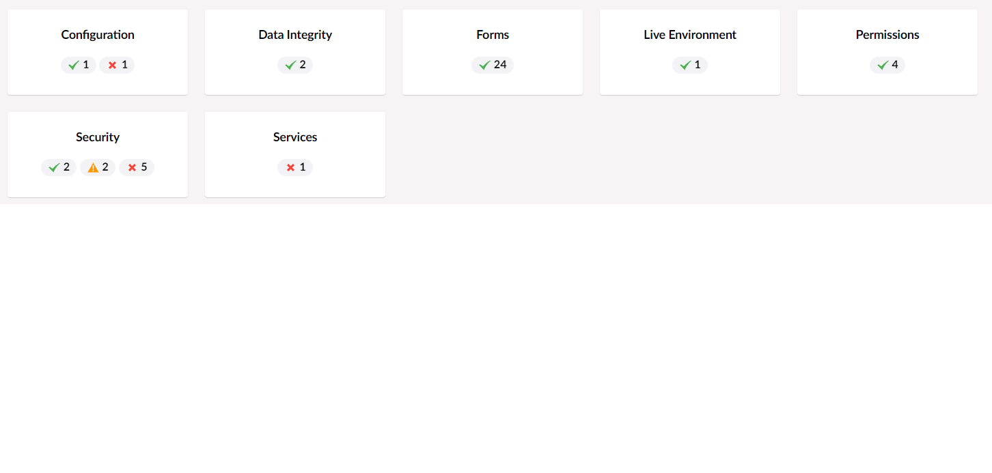The width and height of the screenshot is (992, 473).
Task: Click the green checkmark badge in Security
Action: coord(59,167)
